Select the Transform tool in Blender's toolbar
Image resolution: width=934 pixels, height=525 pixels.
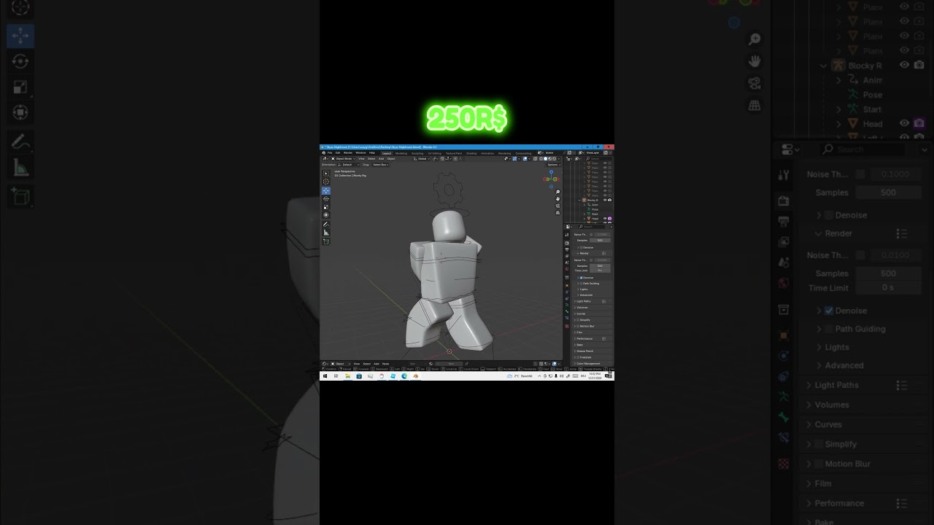(326, 215)
